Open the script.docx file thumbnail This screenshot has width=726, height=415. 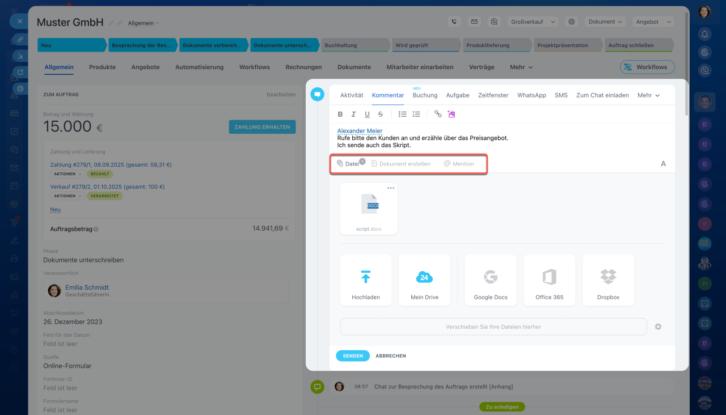click(369, 209)
